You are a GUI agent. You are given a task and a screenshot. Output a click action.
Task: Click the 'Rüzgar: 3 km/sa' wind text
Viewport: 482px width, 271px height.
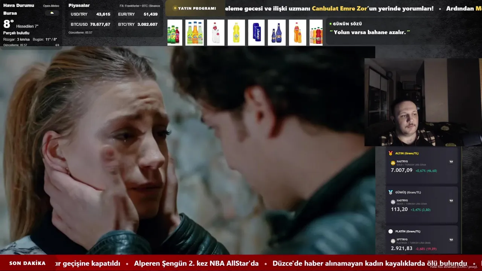pyautogui.click(x=17, y=39)
